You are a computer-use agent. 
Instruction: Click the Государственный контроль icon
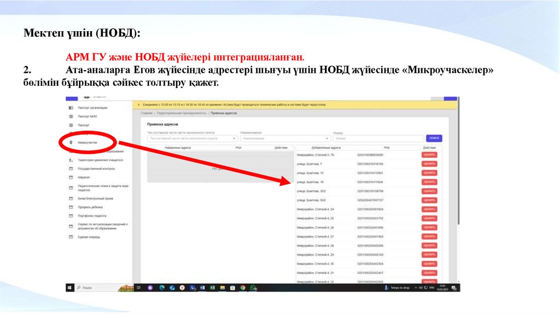(x=71, y=168)
